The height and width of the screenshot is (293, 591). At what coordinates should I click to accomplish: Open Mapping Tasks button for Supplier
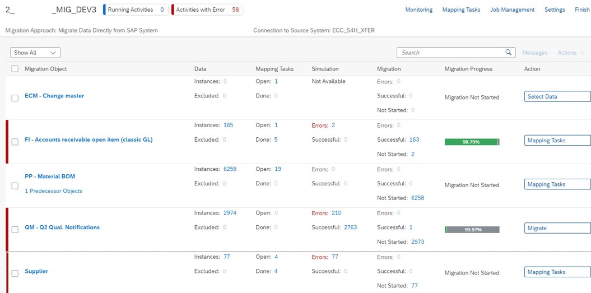click(x=557, y=272)
